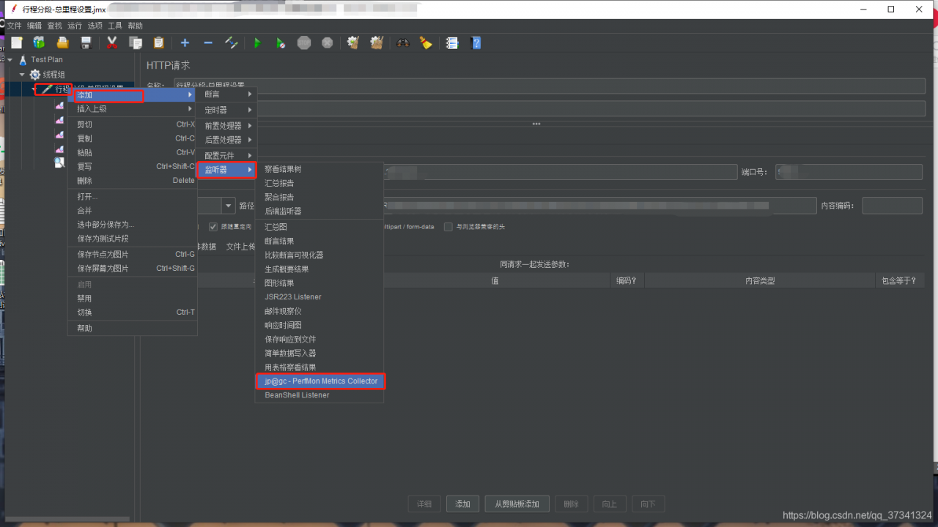938x527 pixels.
Task: Click the Start No Pauses icon
Action: click(281, 42)
